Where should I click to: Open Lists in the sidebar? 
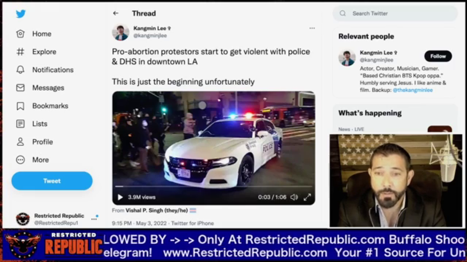pyautogui.click(x=32, y=124)
